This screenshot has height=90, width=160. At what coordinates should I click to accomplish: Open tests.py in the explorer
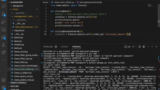click(x=18, y=48)
